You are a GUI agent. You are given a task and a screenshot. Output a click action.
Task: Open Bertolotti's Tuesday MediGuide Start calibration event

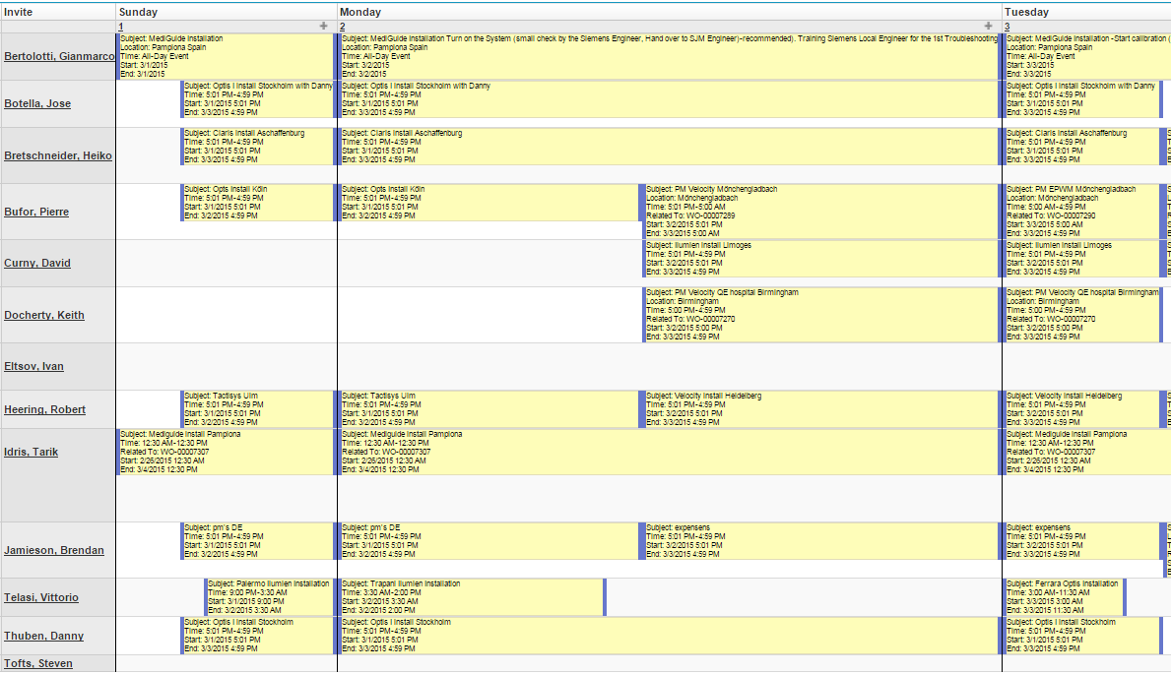coord(1087,57)
